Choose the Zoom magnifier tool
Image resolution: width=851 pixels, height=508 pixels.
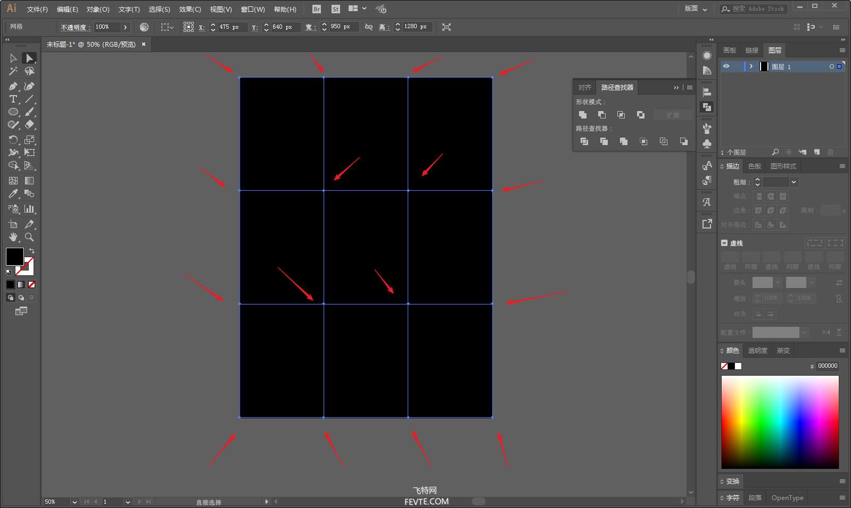click(x=29, y=237)
